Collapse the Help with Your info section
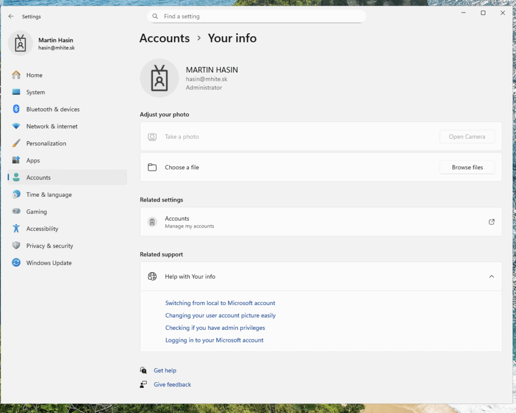This screenshot has height=413, width=516. [491, 276]
